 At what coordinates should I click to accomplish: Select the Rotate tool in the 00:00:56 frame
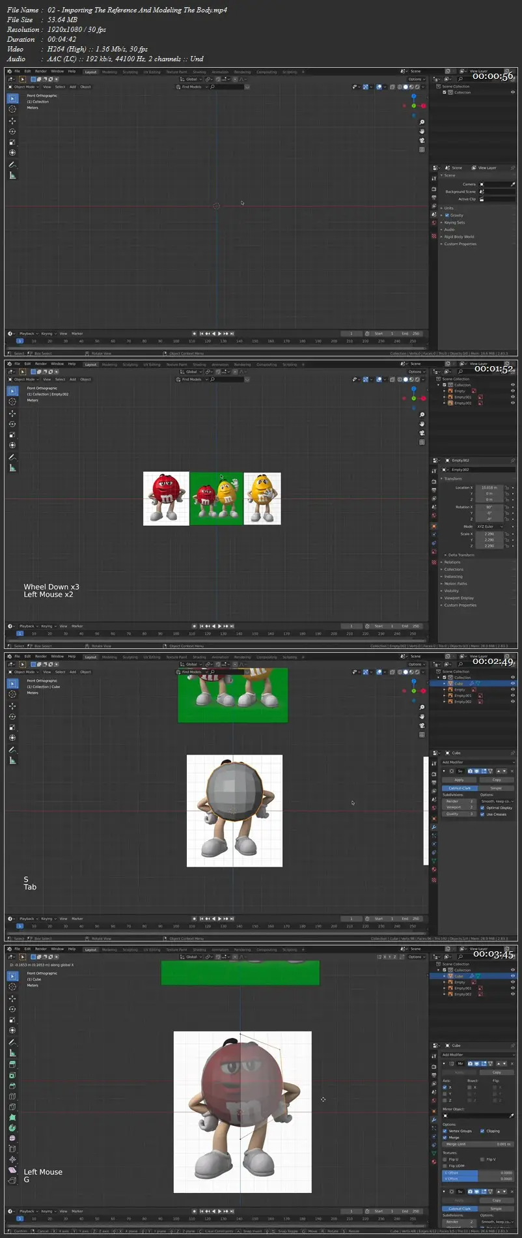tap(12, 132)
